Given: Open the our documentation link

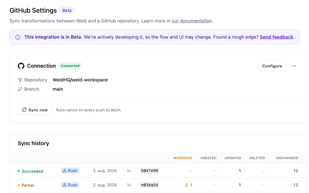Looking at the screenshot, I should (192, 21).
